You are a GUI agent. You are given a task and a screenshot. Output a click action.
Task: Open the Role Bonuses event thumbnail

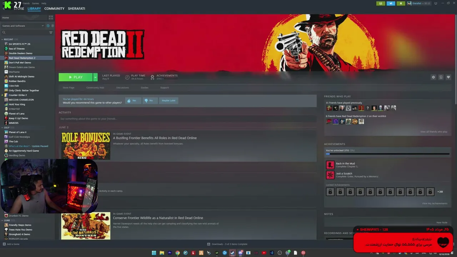pos(86,146)
